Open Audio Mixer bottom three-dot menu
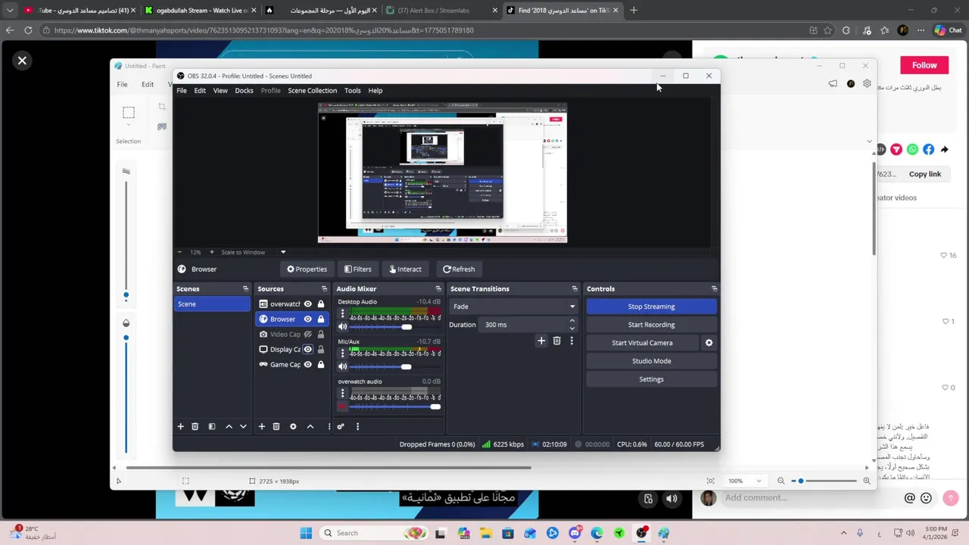The height and width of the screenshot is (545, 969). pyautogui.click(x=357, y=426)
